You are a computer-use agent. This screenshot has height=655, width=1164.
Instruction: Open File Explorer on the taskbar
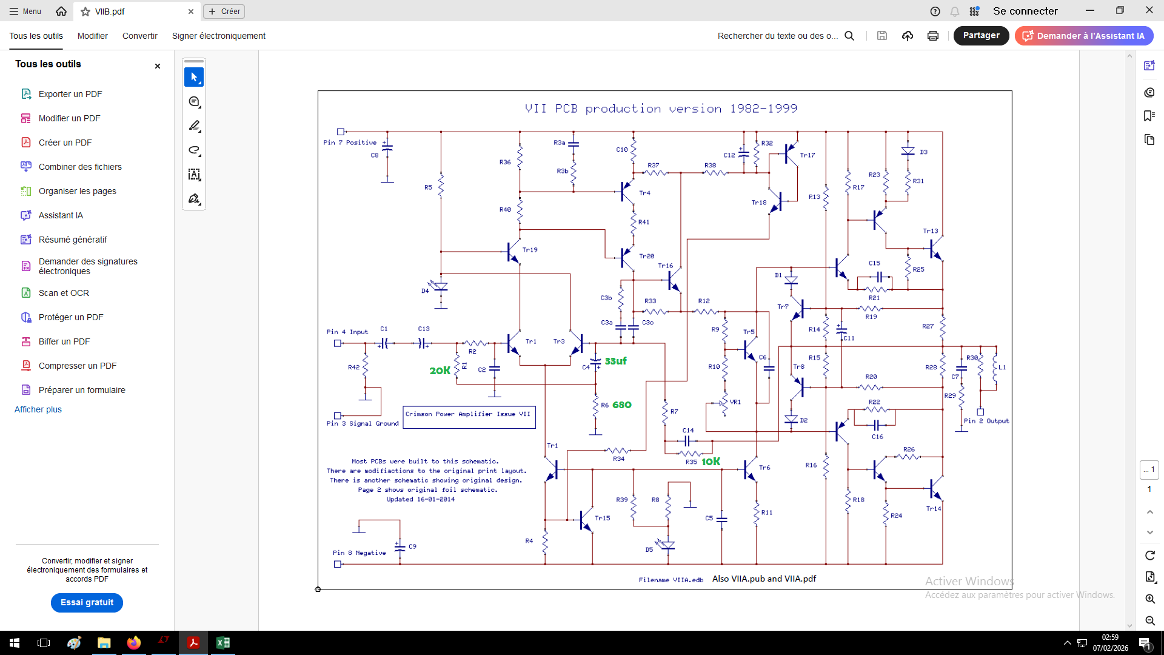[104, 643]
